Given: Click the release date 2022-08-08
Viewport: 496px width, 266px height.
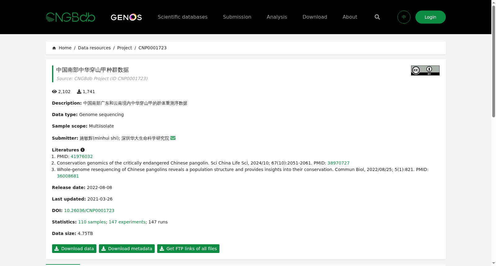Looking at the screenshot, I should [x=100, y=187].
